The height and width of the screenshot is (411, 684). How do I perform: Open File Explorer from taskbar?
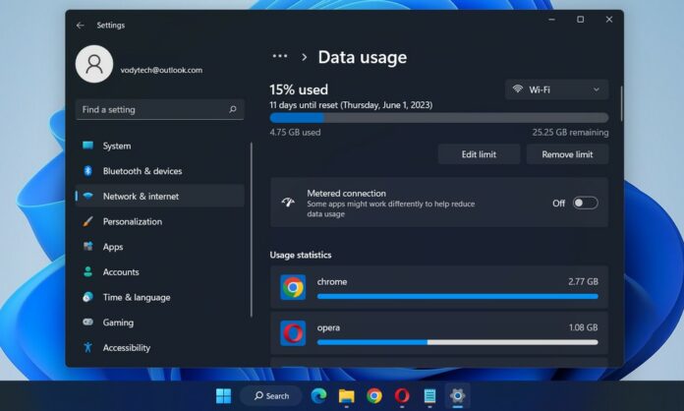pos(346,395)
